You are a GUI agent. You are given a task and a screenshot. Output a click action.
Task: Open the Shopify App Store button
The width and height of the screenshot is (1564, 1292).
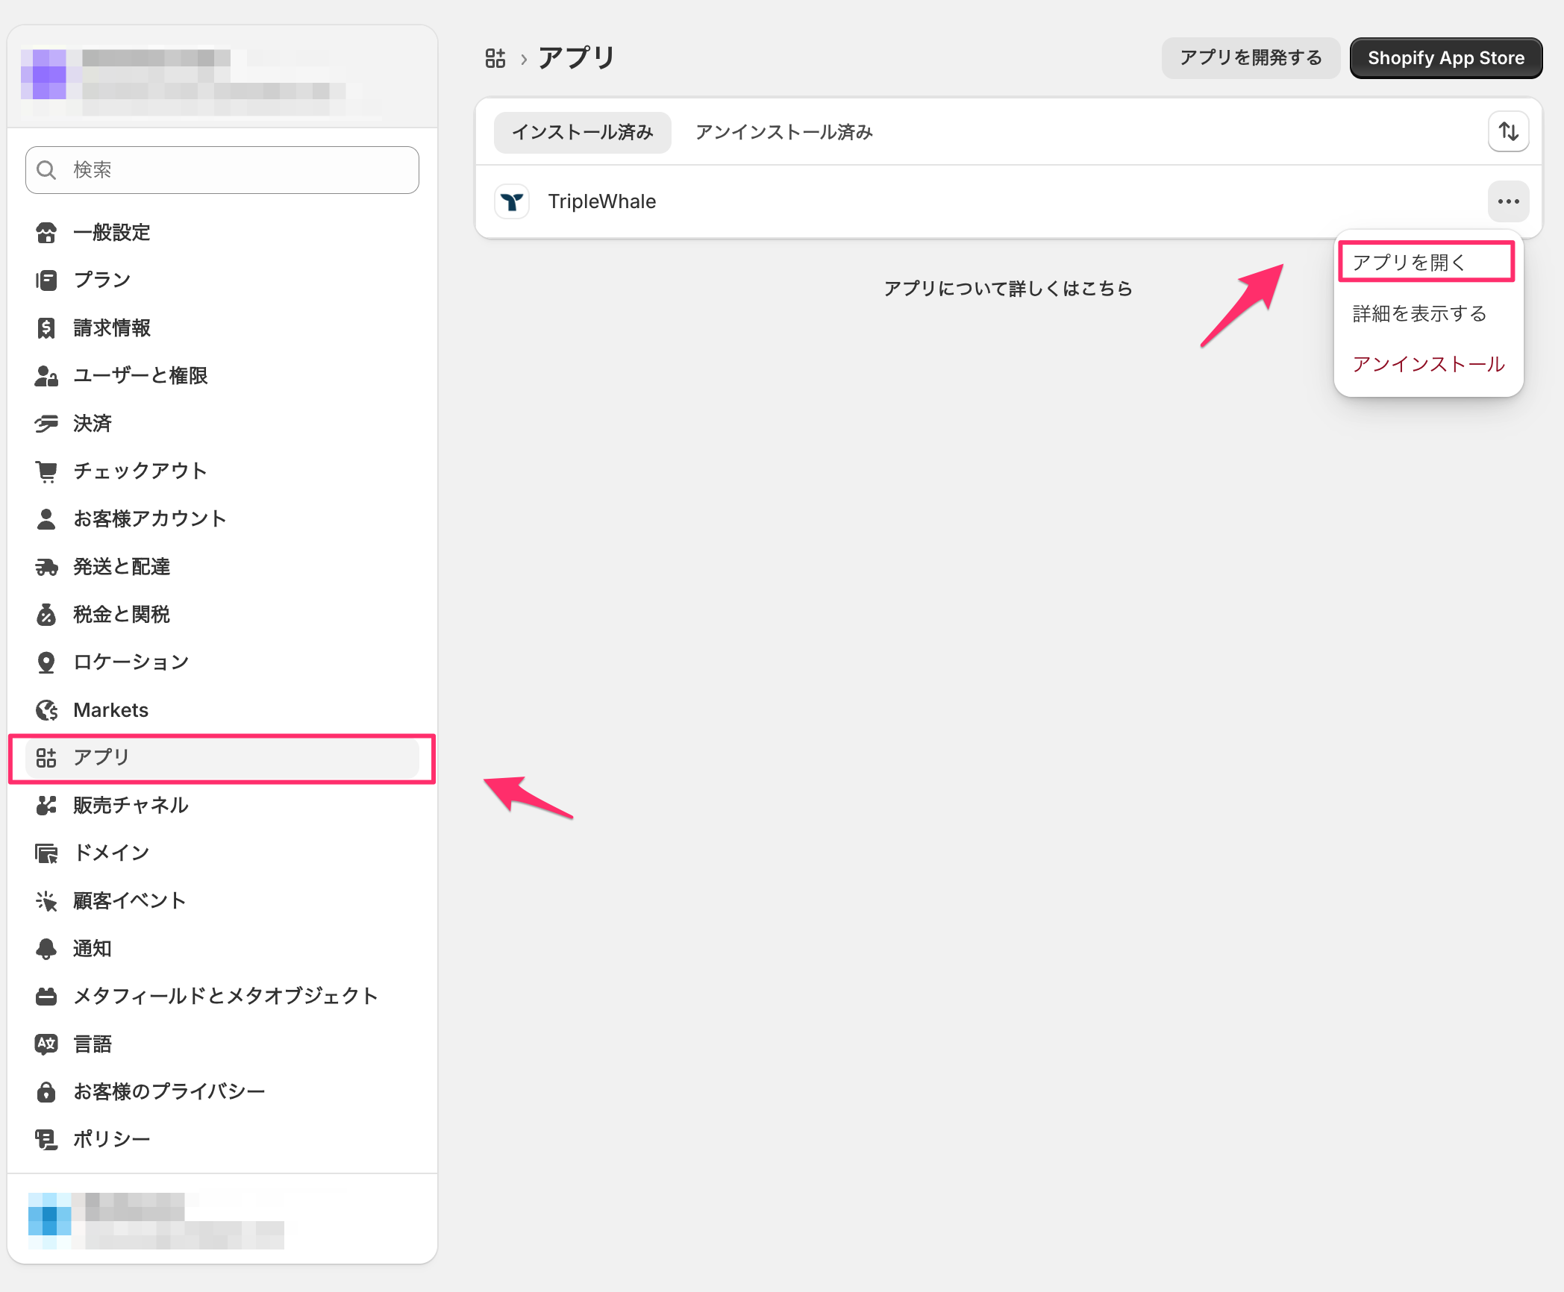click(1446, 57)
